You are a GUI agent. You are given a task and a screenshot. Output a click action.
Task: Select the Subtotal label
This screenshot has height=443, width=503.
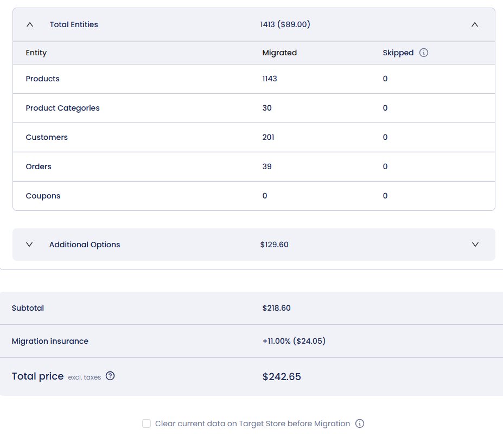tap(28, 308)
